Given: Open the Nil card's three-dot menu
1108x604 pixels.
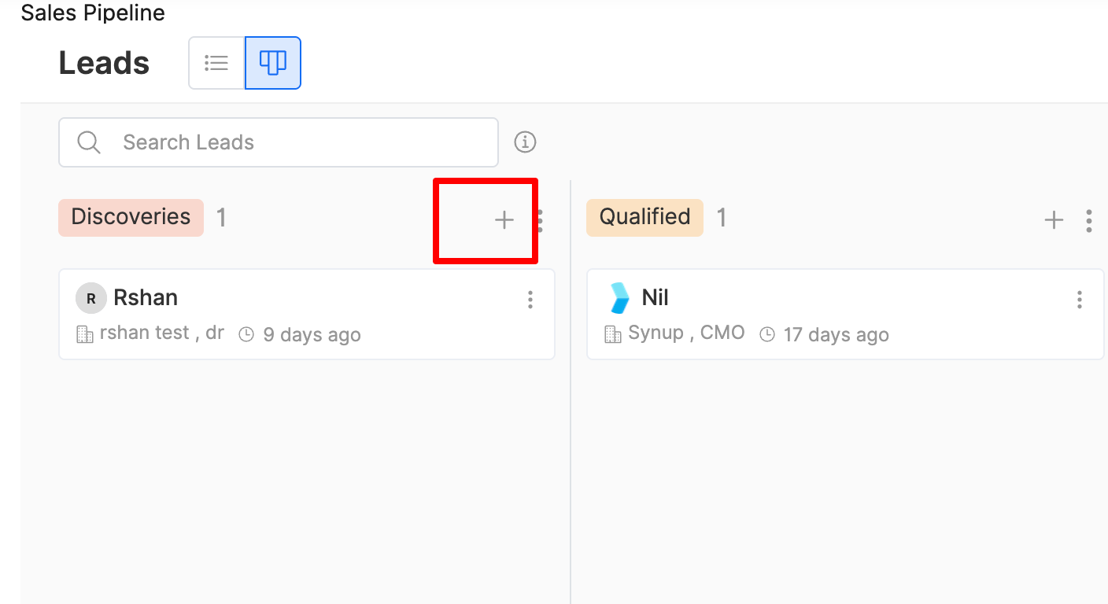Looking at the screenshot, I should coord(1080,300).
